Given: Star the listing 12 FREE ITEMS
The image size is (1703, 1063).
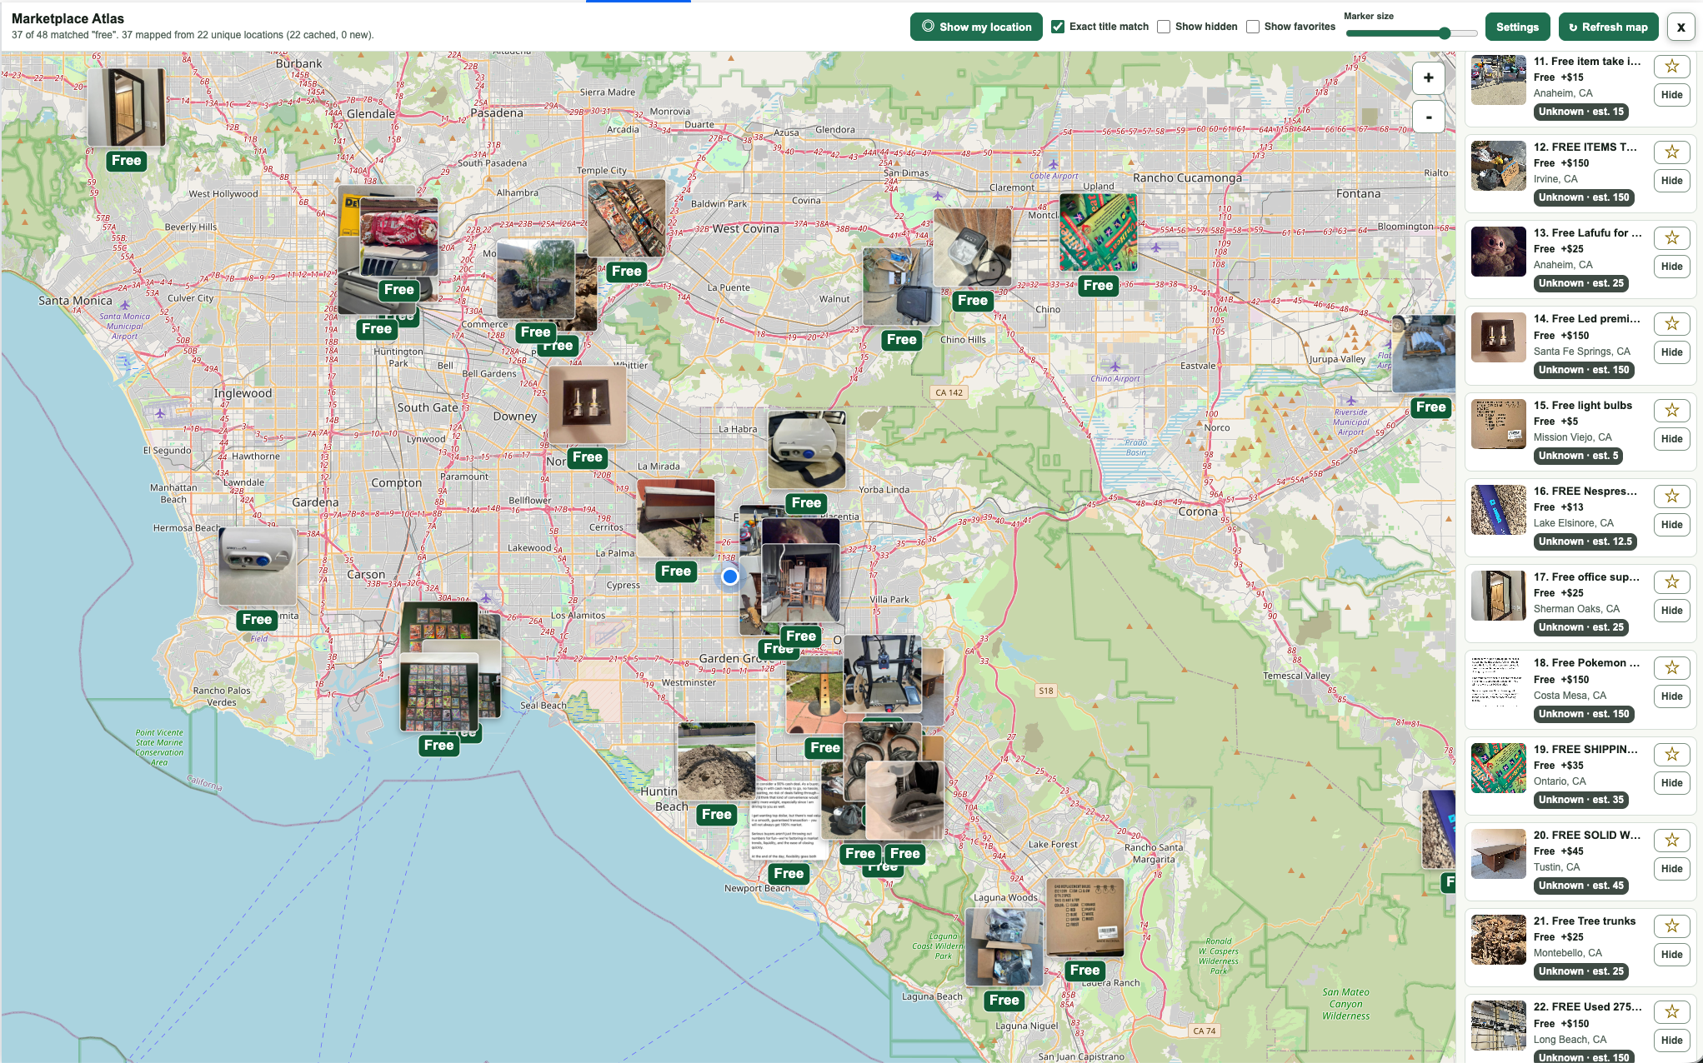Looking at the screenshot, I should pos(1671,152).
